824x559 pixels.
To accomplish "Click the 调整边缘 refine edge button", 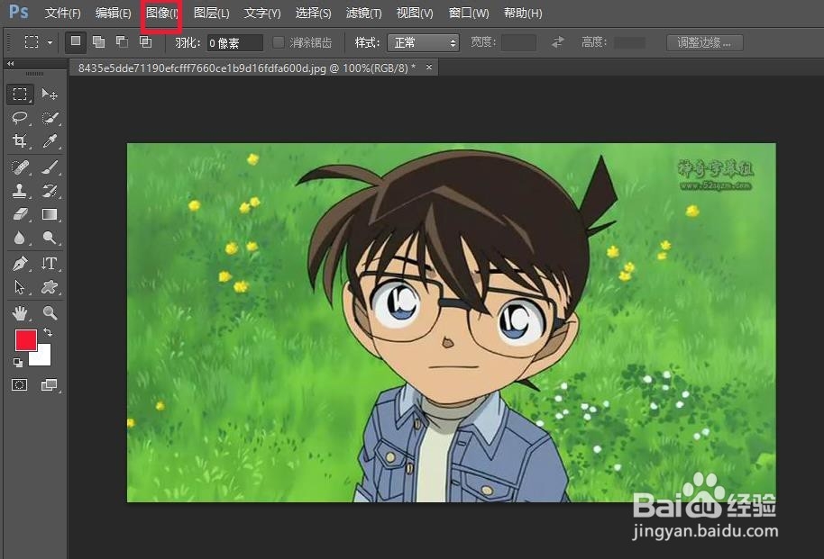I will click(x=704, y=42).
